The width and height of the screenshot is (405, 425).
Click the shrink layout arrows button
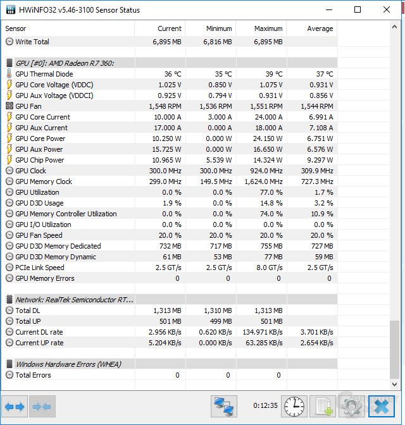[x=42, y=406]
